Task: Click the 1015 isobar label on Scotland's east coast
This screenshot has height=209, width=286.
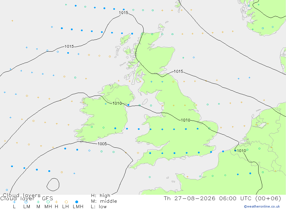Action: click(178, 71)
